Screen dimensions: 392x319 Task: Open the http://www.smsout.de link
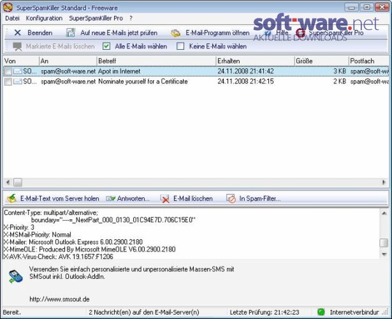pyautogui.click(x=59, y=299)
